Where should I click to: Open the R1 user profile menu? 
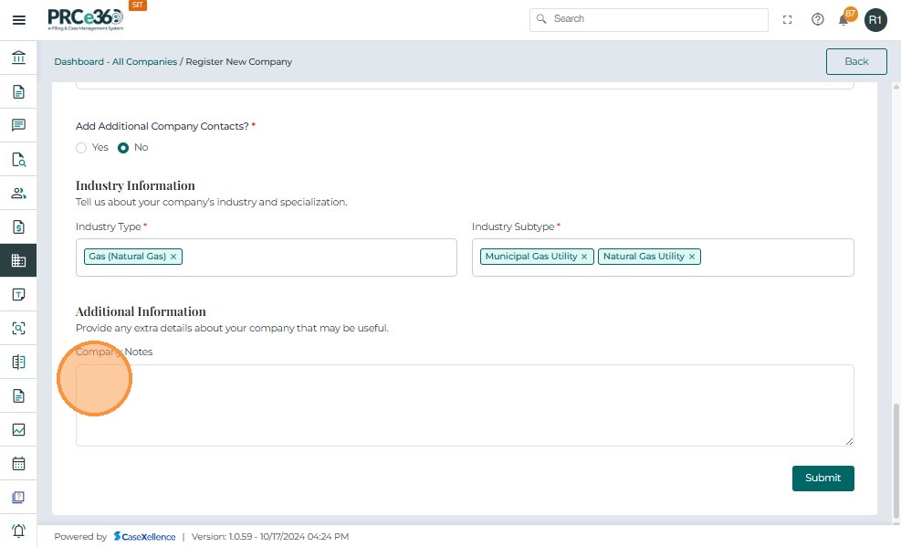point(875,19)
